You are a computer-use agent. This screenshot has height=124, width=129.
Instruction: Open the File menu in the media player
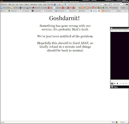click(x=112, y=31)
